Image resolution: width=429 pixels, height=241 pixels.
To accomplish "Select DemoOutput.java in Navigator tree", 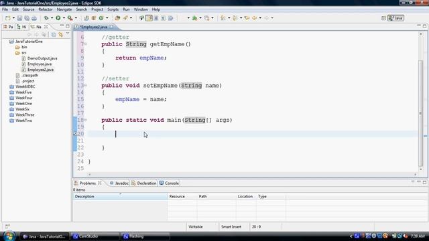I will pos(40,58).
